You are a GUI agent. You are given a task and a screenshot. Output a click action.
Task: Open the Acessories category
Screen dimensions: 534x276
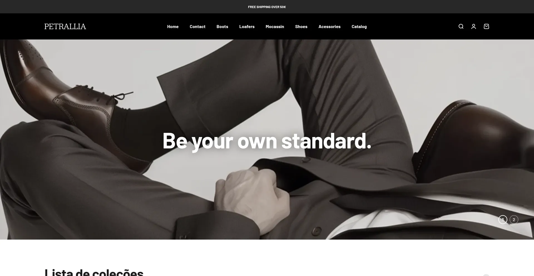330,27
